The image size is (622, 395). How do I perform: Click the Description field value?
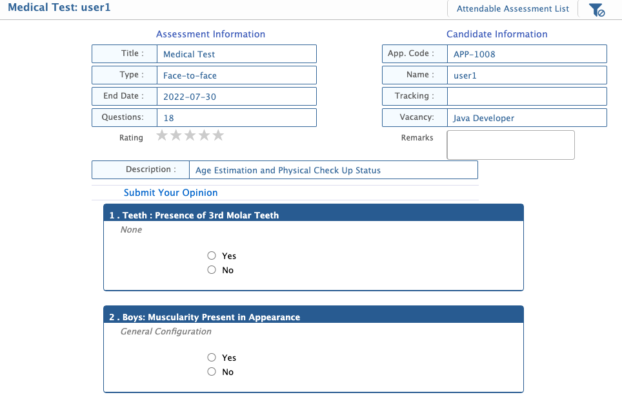pos(333,170)
